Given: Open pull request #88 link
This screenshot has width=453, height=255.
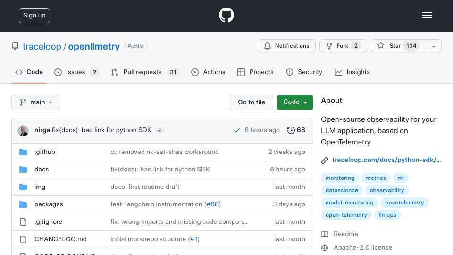Looking at the screenshot, I should (213, 204).
